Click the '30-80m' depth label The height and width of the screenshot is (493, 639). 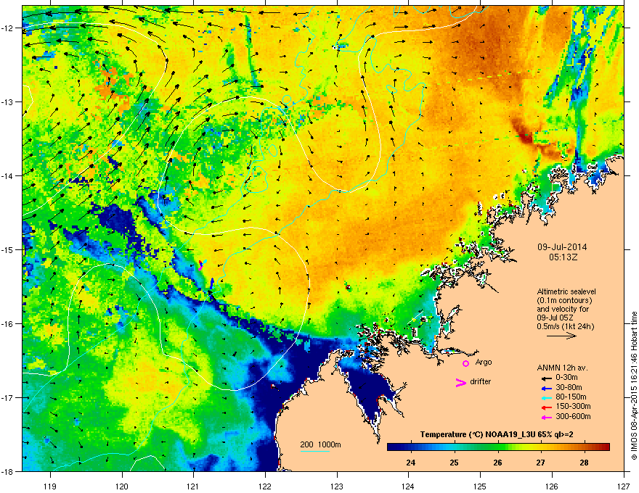[569, 387]
